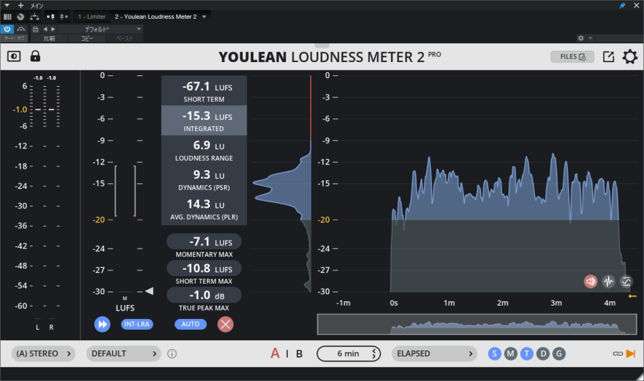The image size is (644, 381).
Task: Select the A comparison state
Action: coord(275,353)
